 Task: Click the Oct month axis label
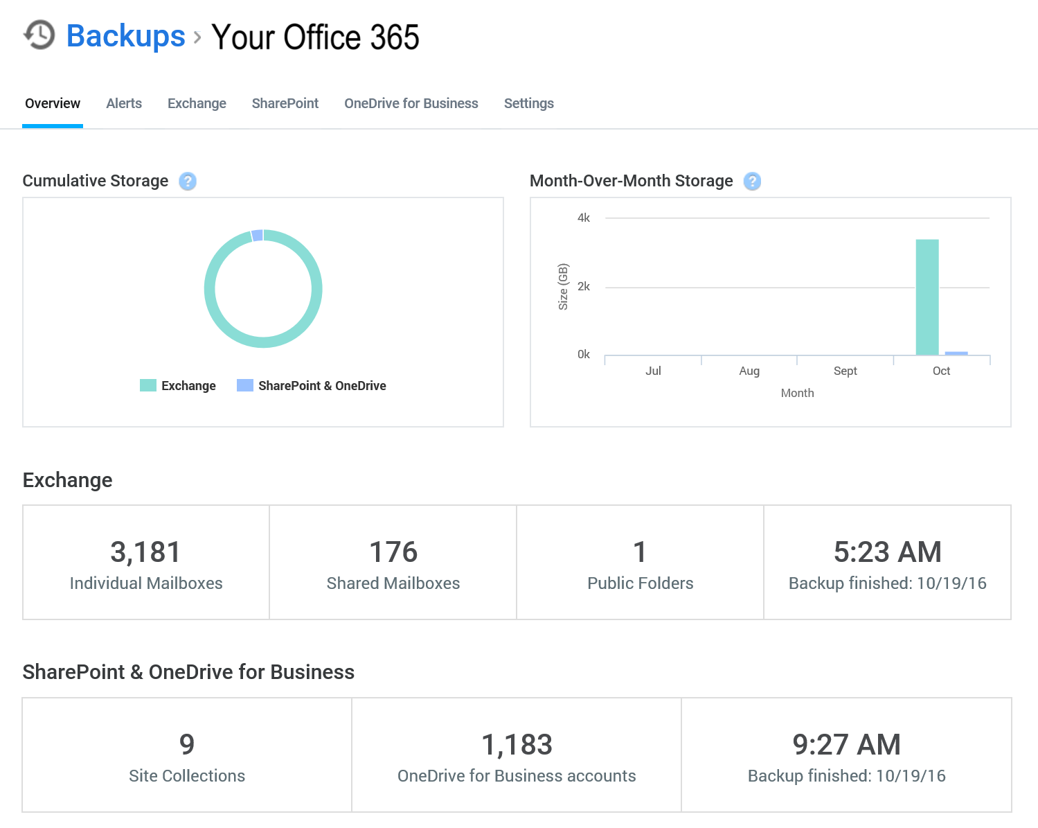941,371
